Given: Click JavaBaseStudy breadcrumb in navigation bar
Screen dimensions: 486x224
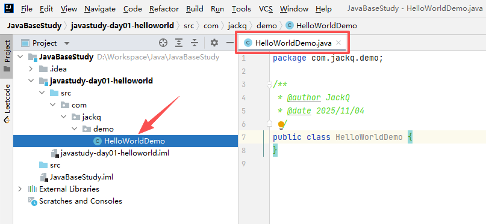Looking at the screenshot, I should [x=34, y=26].
